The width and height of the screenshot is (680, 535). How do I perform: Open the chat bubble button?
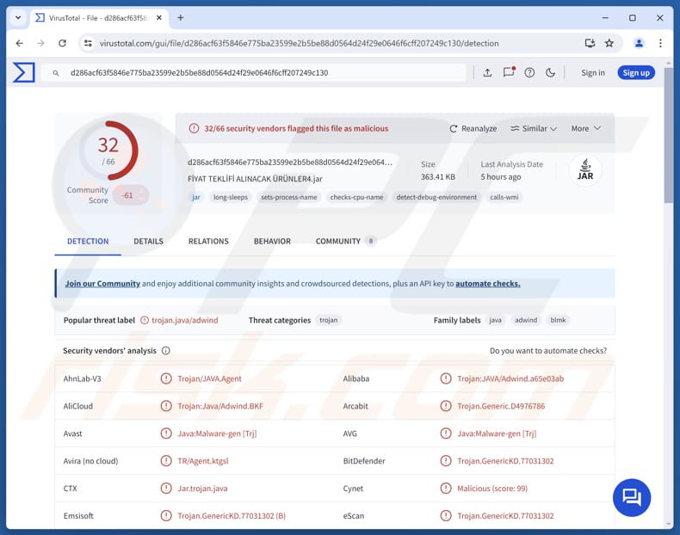click(632, 496)
